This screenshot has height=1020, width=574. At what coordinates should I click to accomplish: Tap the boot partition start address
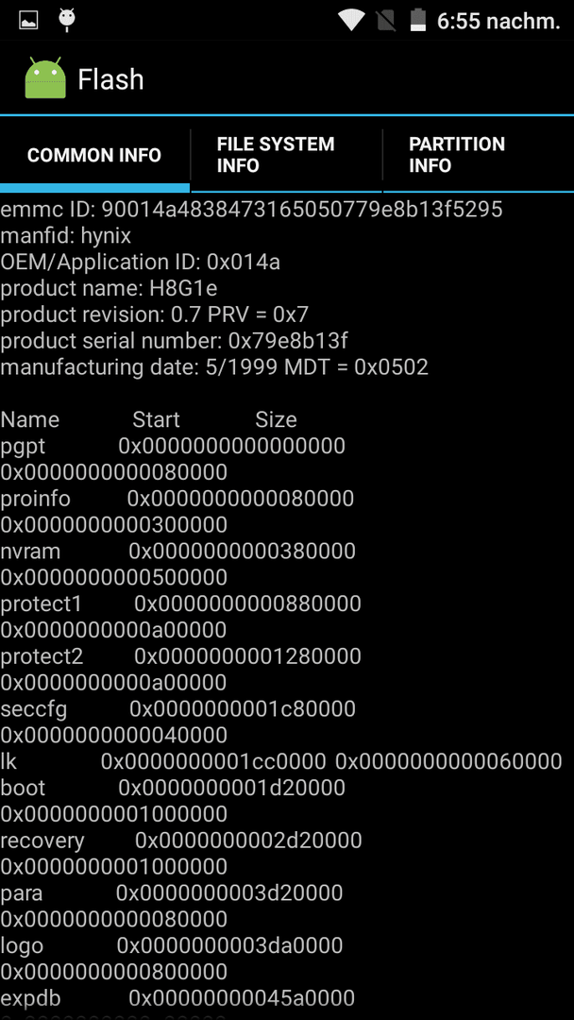coord(231,788)
